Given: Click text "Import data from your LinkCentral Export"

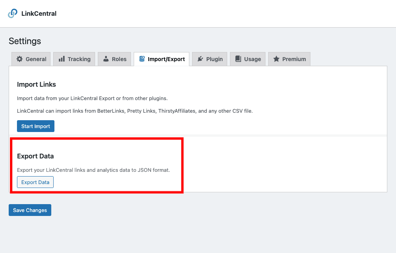Looking at the screenshot, I should coord(65,99).
